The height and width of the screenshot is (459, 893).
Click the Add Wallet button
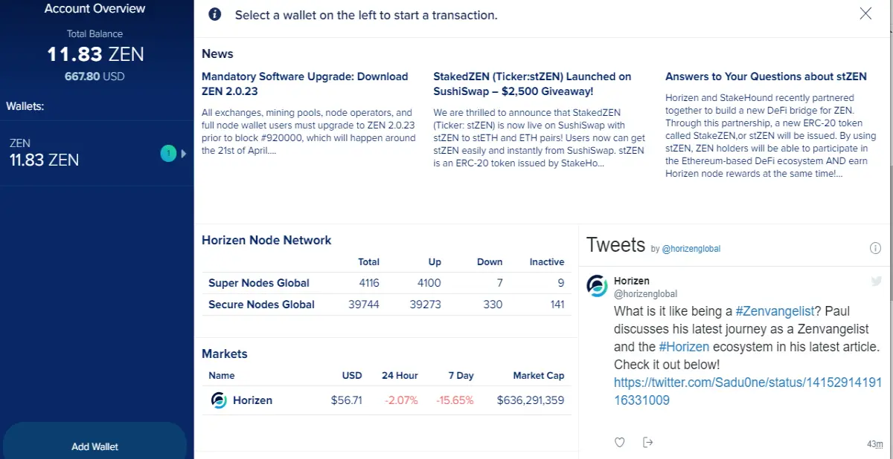point(95,446)
